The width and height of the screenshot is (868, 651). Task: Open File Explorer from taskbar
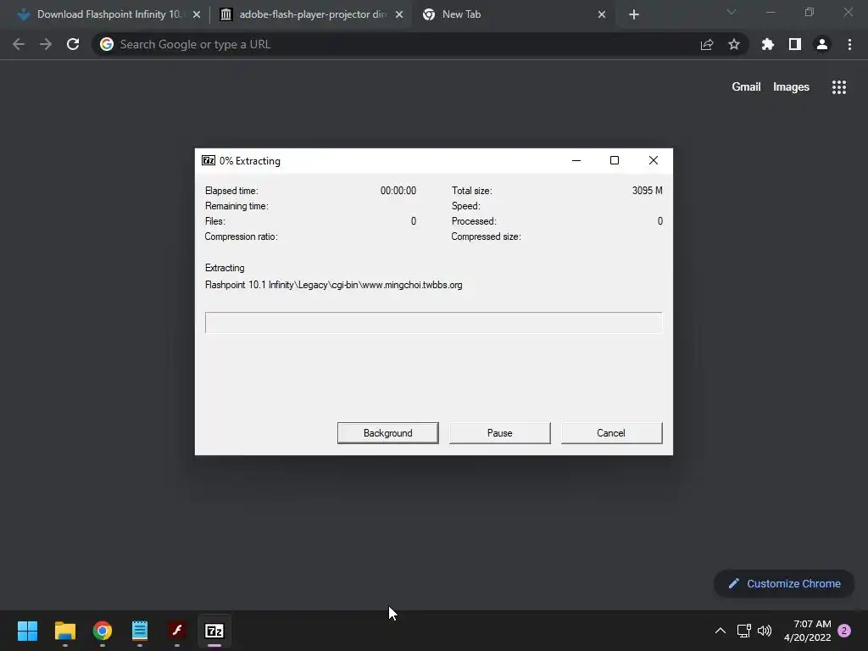tap(65, 631)
